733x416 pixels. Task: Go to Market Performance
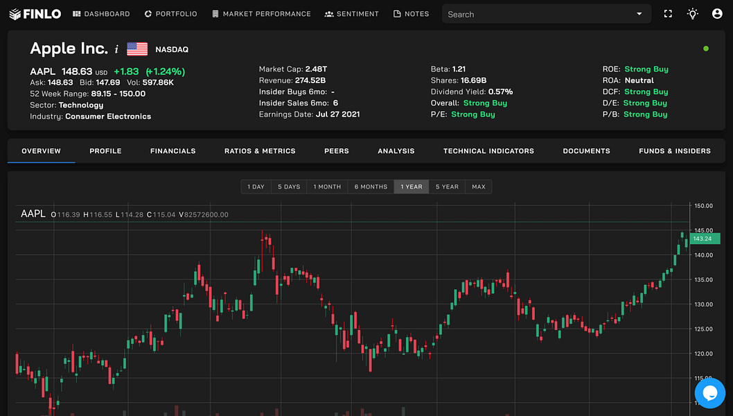[261, 14]
